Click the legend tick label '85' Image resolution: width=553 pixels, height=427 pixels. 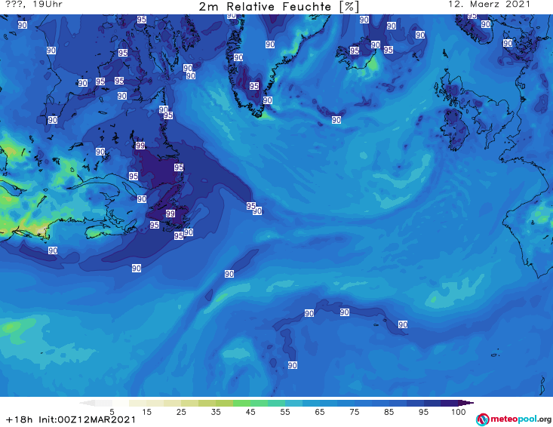point(389,412)
